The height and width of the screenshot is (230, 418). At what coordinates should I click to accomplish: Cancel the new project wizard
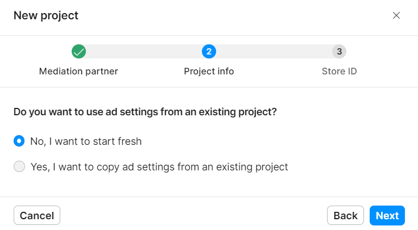point(37,215)
